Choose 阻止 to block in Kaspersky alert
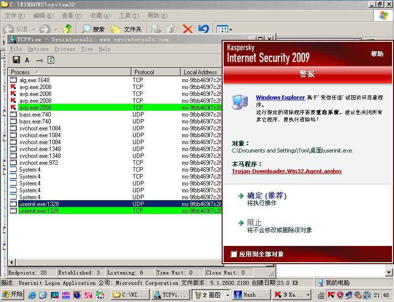This screenshot has width=394, height=302. pos(254,222)
